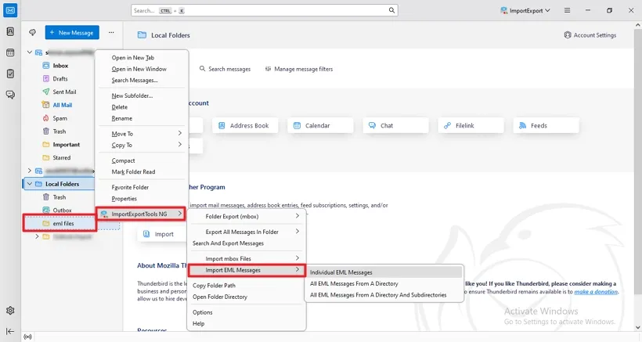Select the Important folder

click(x=66, y=145)
